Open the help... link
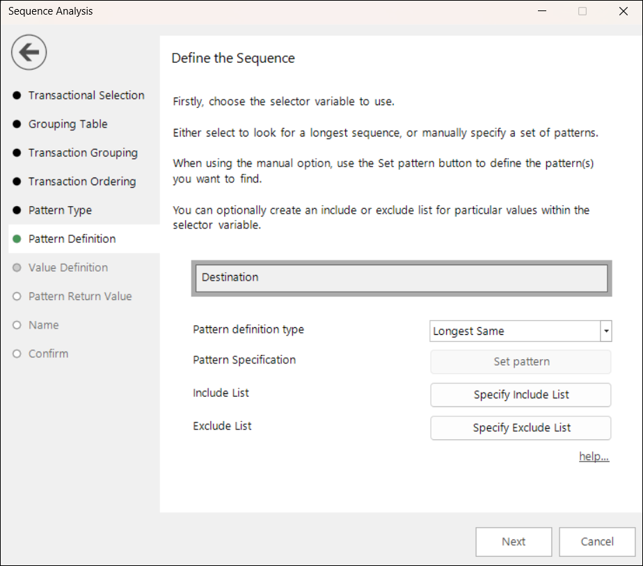The image size is (643, 566). pos(594,456)
